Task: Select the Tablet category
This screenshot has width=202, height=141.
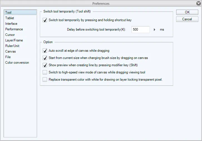Action: point(10,18)
